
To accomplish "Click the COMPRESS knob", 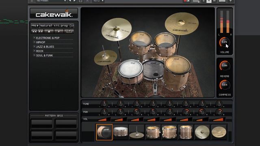I will [225, 85].
